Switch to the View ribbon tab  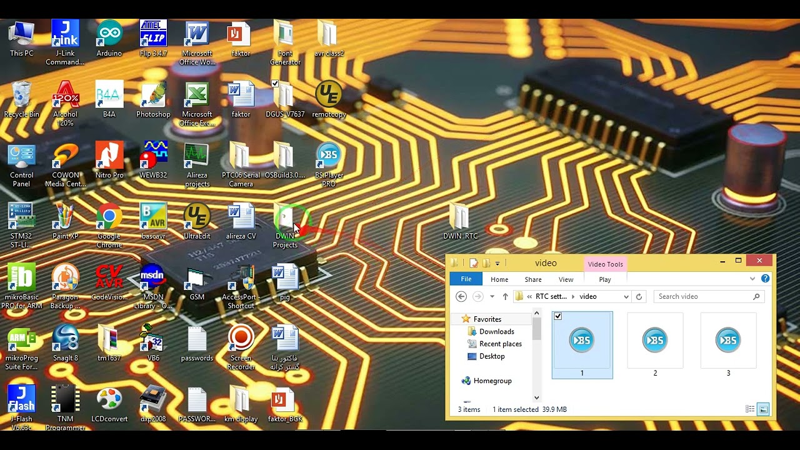[566, 279]
